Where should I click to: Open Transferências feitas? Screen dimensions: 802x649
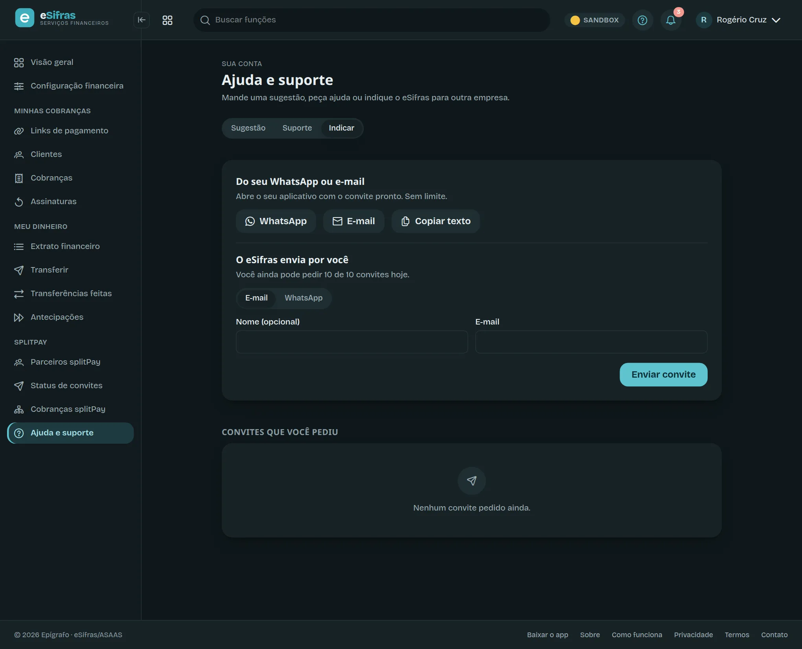[71, 294]
